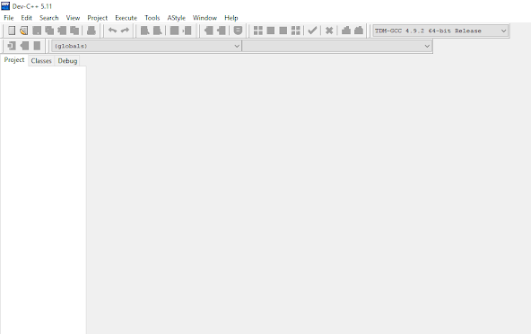This screenshot has width=531, height=334.
Task: Click the Debug checkmark icon
Action: click(x=312, y=31)
